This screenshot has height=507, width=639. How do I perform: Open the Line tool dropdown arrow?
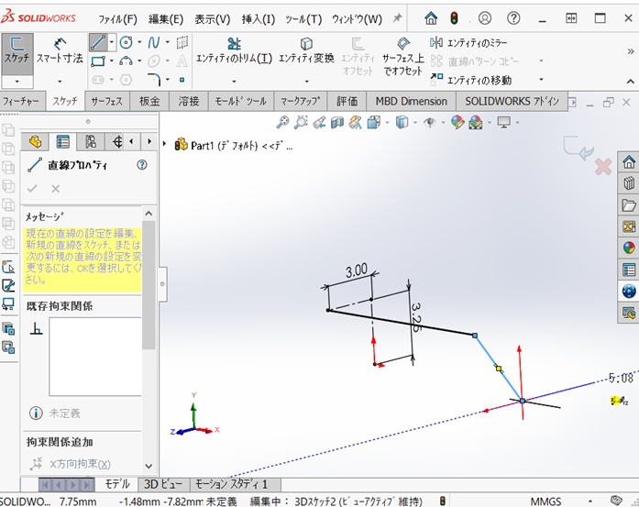(x=112, y=42)
